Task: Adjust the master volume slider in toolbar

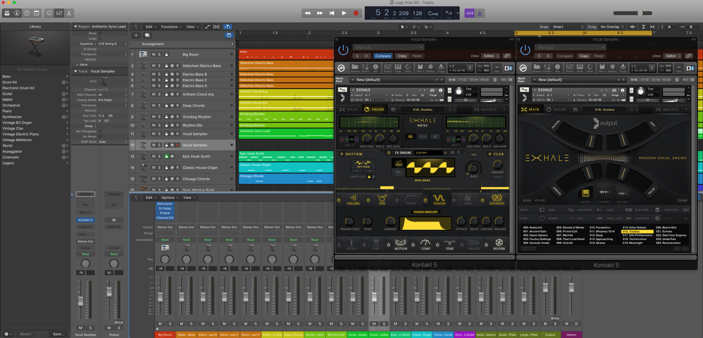Action: (x=640, y=13)
